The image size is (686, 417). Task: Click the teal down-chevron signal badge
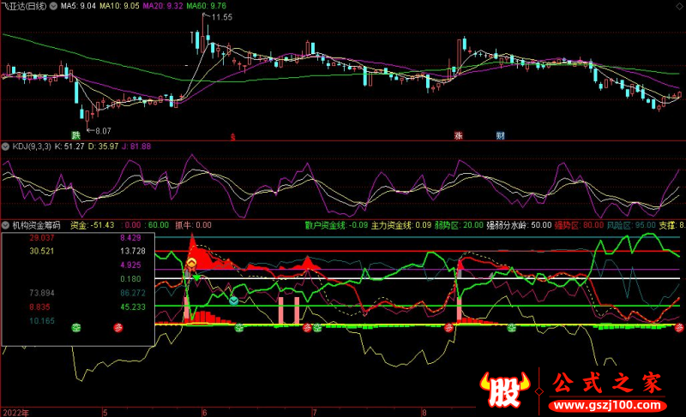233,301
